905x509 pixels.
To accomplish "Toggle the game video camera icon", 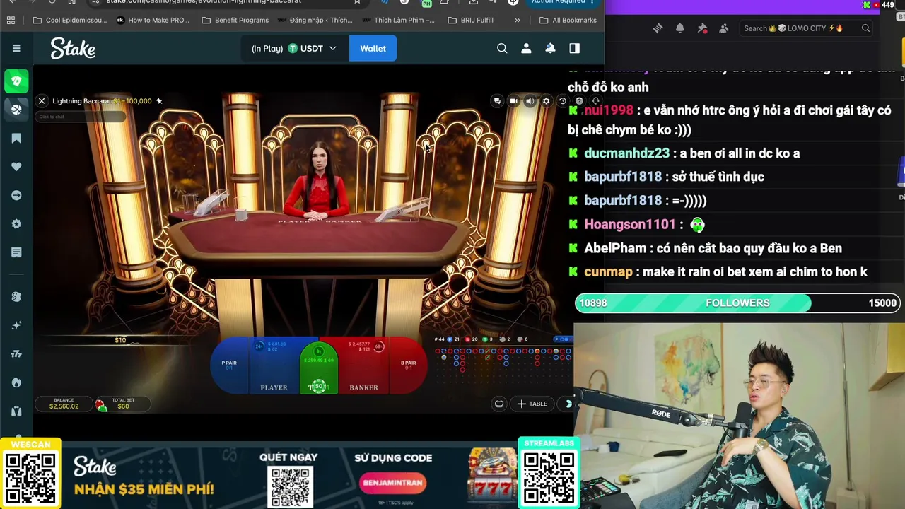I will [x=513, y=101].
